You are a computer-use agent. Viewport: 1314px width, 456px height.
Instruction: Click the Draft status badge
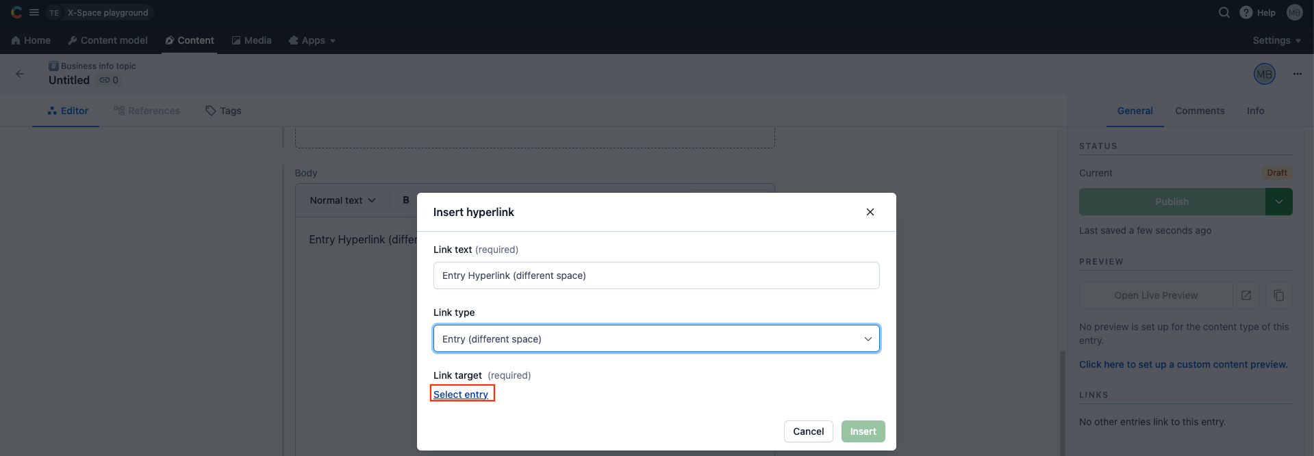point(1276,173)
